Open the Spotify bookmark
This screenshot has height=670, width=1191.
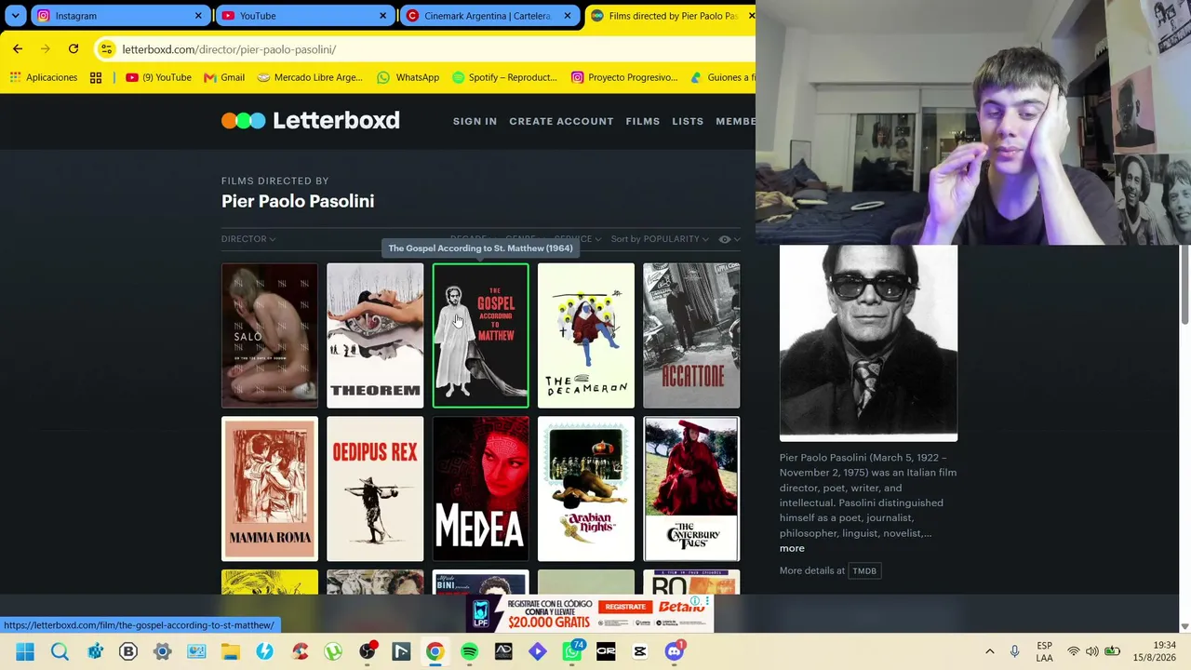click(x=504, y=77)
